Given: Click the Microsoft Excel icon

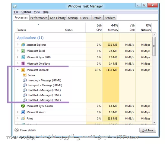Looking at the screenshot, I should [23, 51].
